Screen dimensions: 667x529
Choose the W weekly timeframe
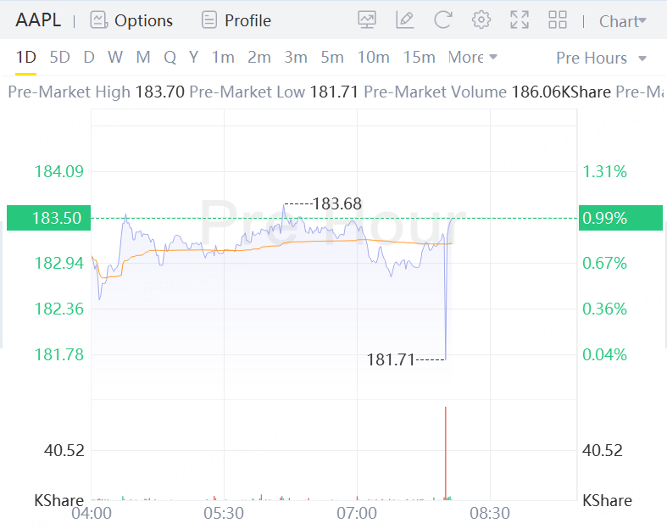[115, 58]
